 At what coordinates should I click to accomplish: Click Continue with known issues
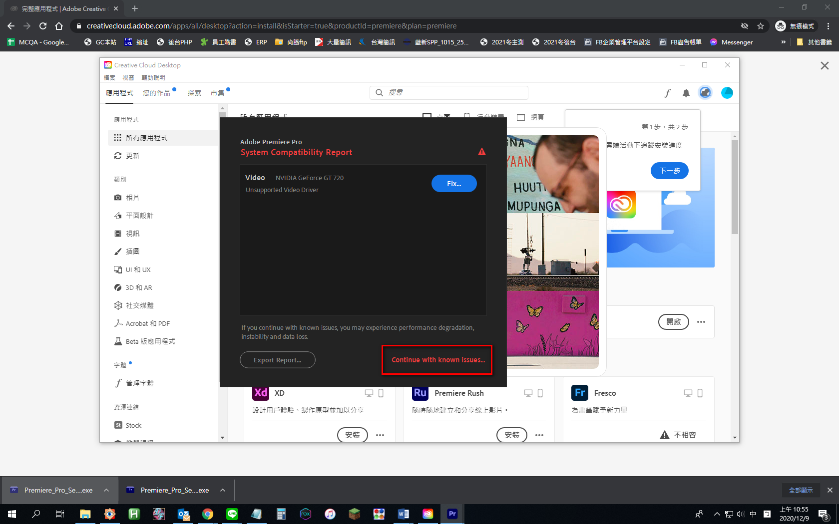click(437, 360)
